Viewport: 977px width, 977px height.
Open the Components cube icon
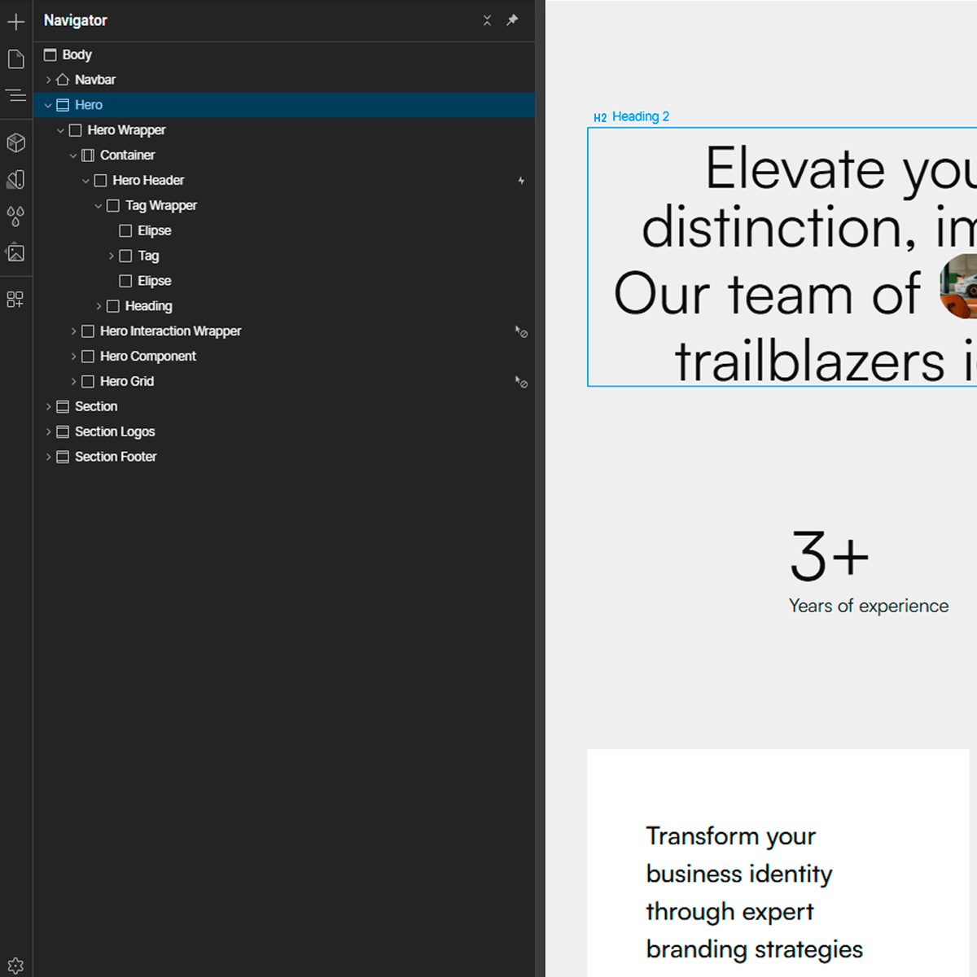tap(15, 142)
